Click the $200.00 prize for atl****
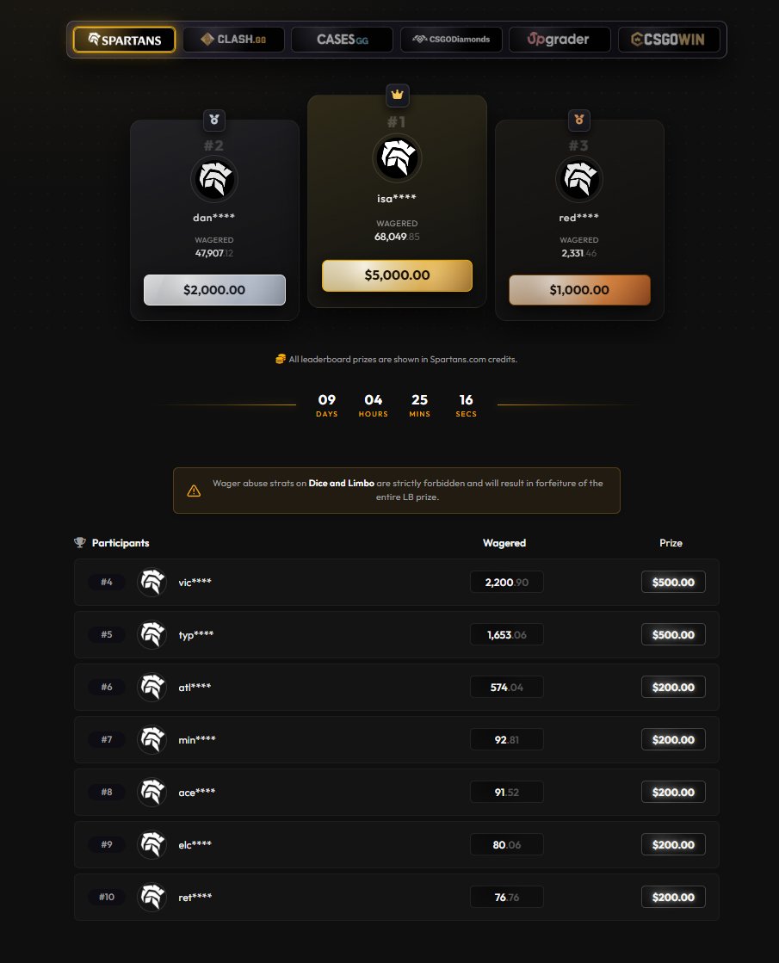Screen dimensions: 779x963 click(673, 688)
